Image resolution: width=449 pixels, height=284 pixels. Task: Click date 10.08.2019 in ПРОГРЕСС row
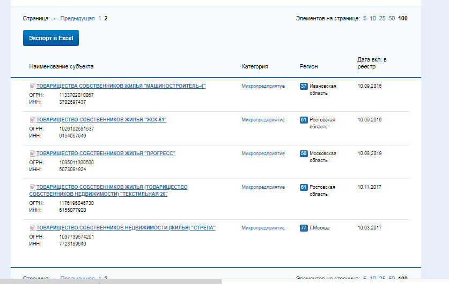(x=370, y=153)
